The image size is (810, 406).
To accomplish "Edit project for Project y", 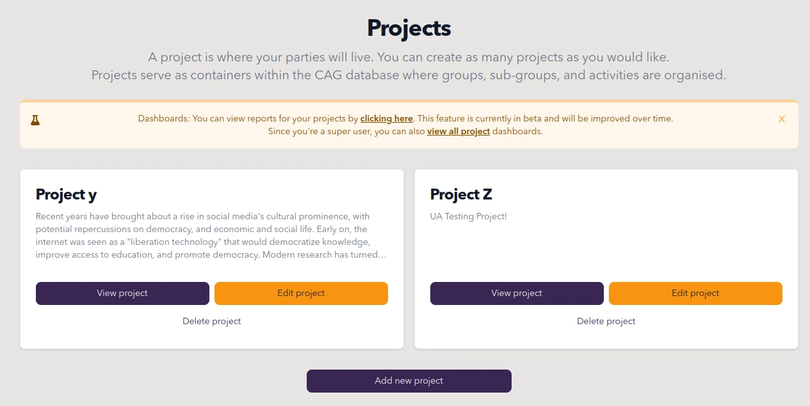I will [x=301, y=293].
